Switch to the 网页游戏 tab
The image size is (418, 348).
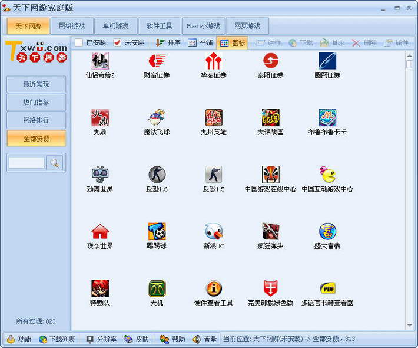(247, 26)
